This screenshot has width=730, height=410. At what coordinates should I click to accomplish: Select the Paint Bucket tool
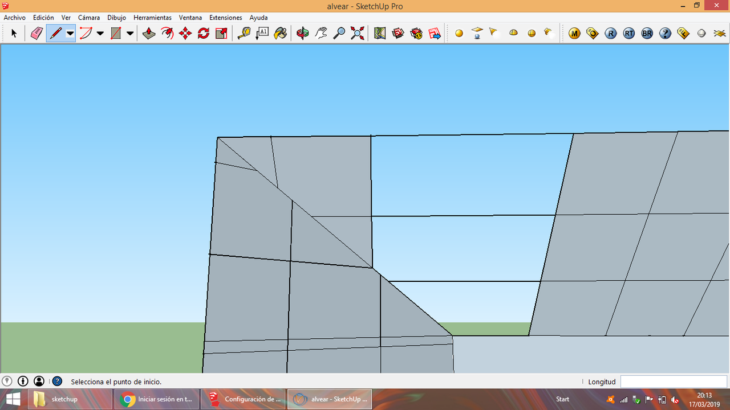(281, 34)
